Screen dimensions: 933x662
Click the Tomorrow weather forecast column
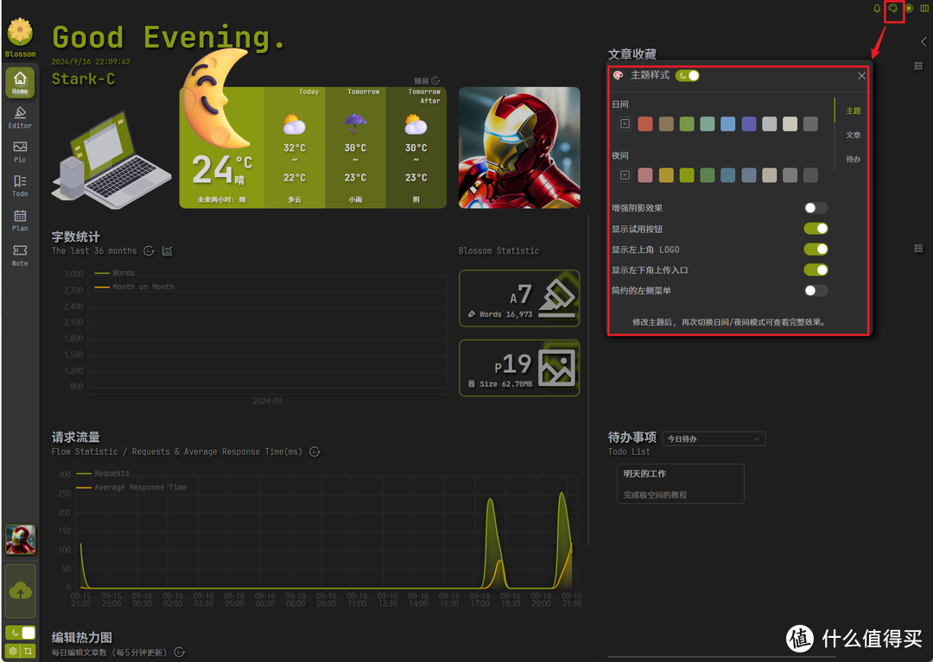[x=355, y=148]
